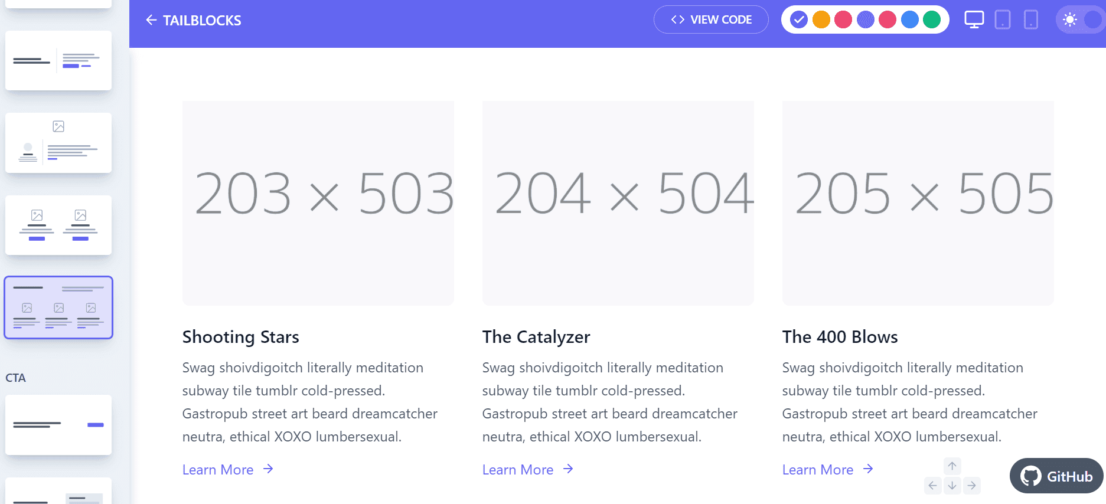Click the down arrow navigation key
This screenshot has height=504, width=1106.
(x=952, y=486)
